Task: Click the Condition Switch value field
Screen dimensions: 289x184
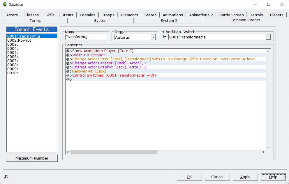Action: 217,37
